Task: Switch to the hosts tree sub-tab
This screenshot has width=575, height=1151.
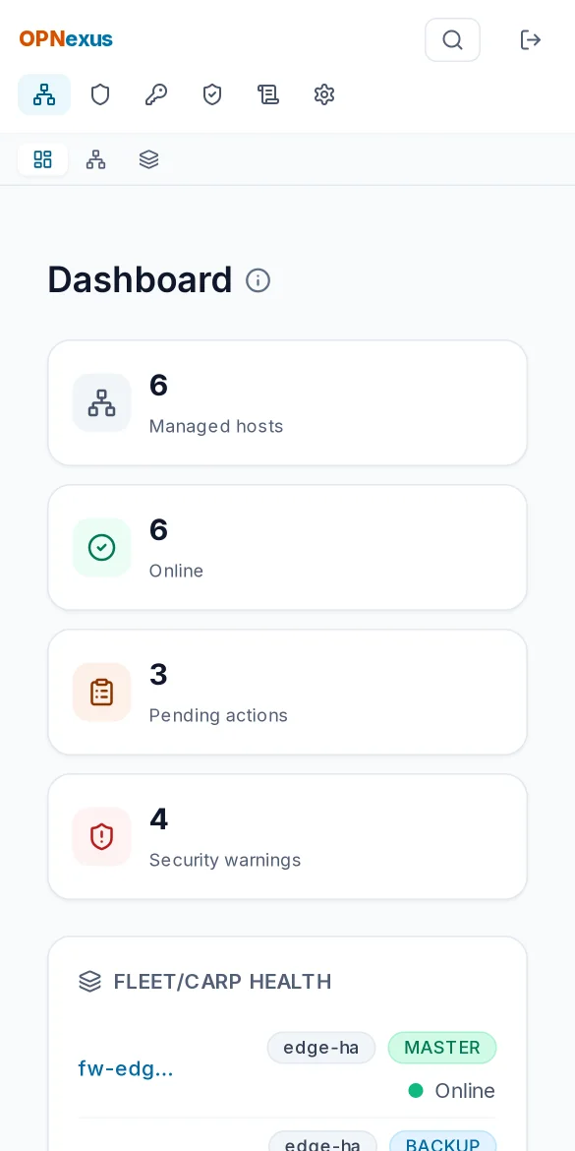Action: click(x=96, y=159)
